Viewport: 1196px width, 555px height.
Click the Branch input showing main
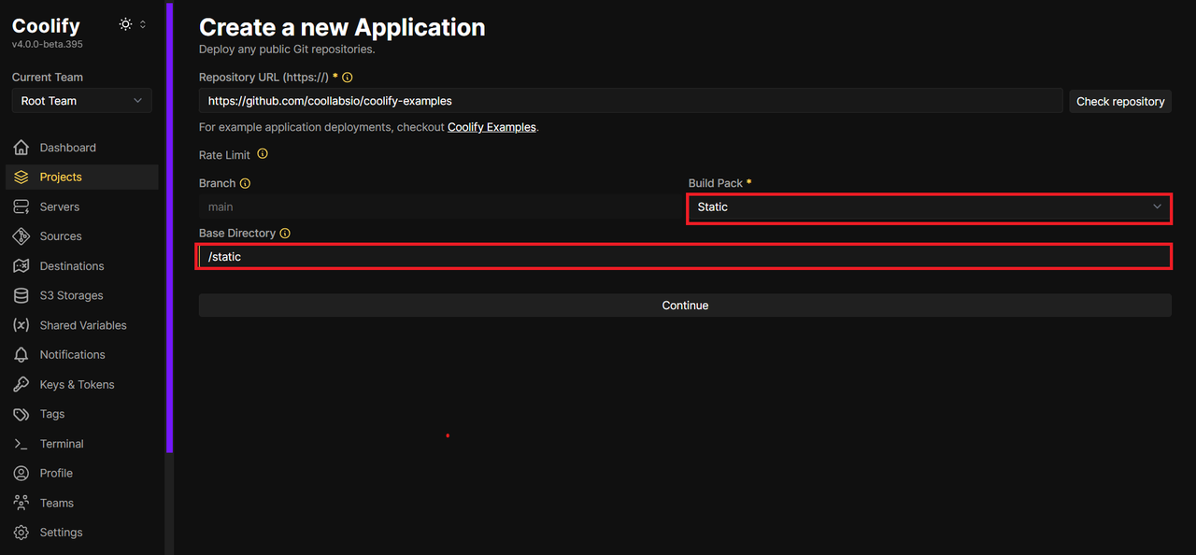click(439, 206)
